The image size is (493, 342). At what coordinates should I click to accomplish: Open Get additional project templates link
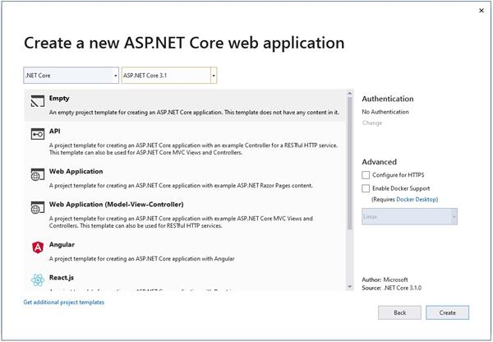tap(64, 302)
